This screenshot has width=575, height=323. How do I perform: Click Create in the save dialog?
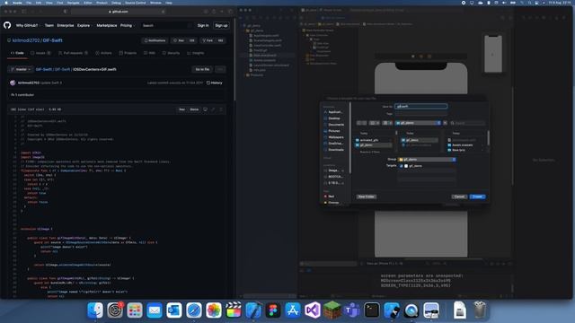click(x=477, y=196)
